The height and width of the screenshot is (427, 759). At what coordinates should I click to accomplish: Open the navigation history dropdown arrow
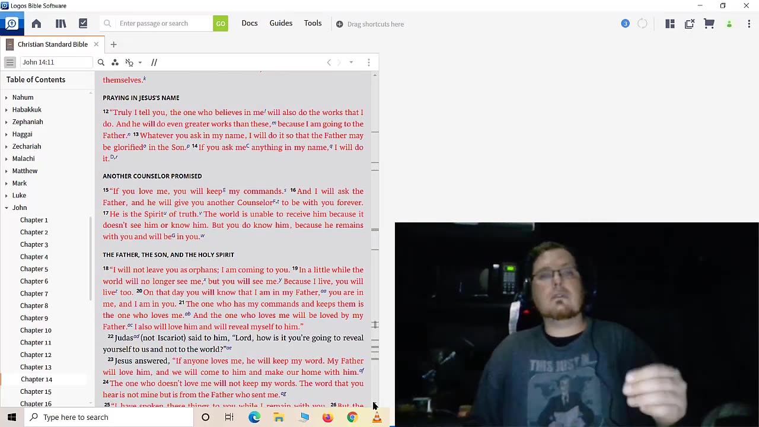pos(351,62)
